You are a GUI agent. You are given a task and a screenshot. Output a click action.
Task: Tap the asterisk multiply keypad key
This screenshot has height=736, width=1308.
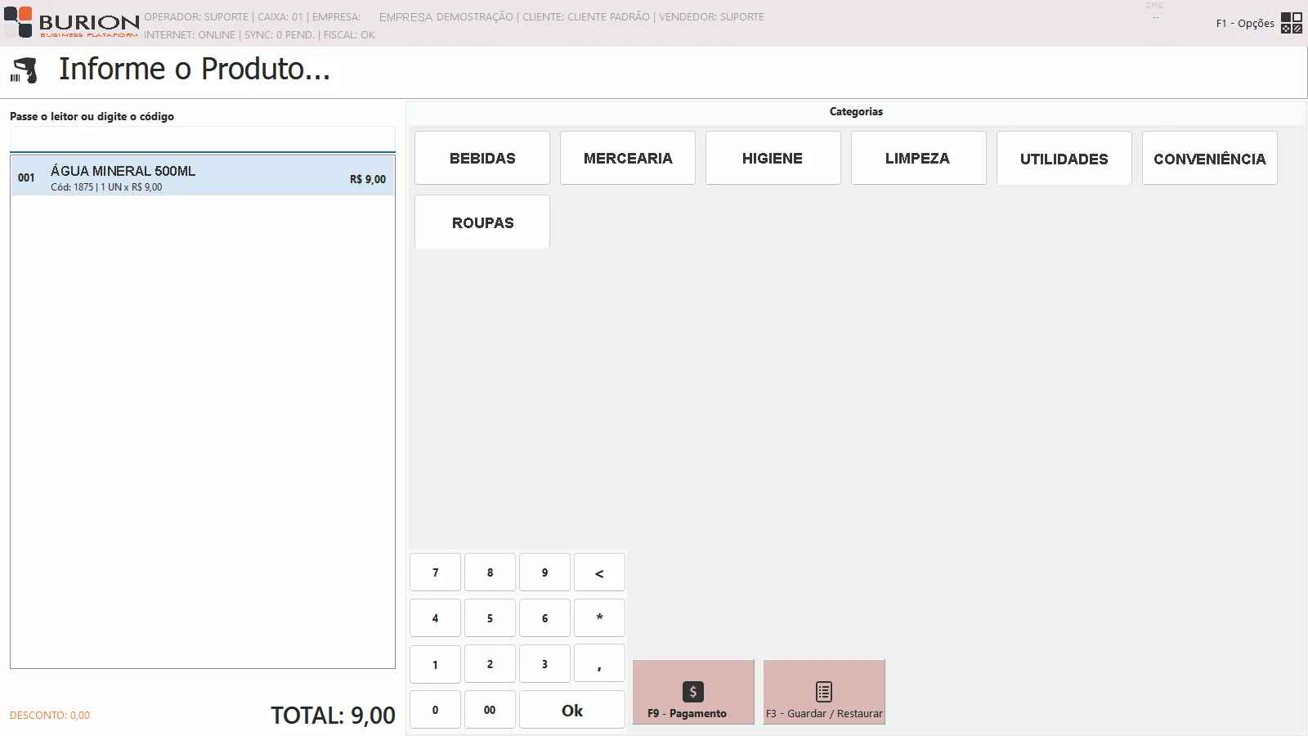click(x=599, y=618)
